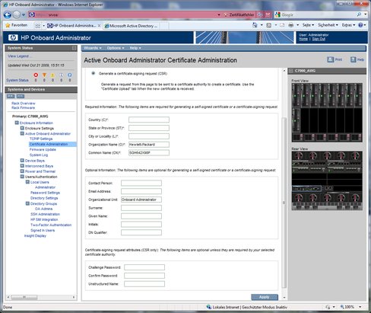Open the Seite dropdown menu
Image resolution: width=371 pixels, height=313 pixels.
[308, 25]
